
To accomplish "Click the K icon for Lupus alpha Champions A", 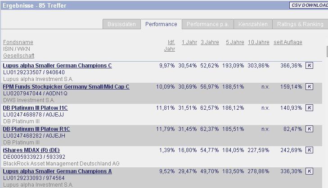I will click(x=309, y=171).
